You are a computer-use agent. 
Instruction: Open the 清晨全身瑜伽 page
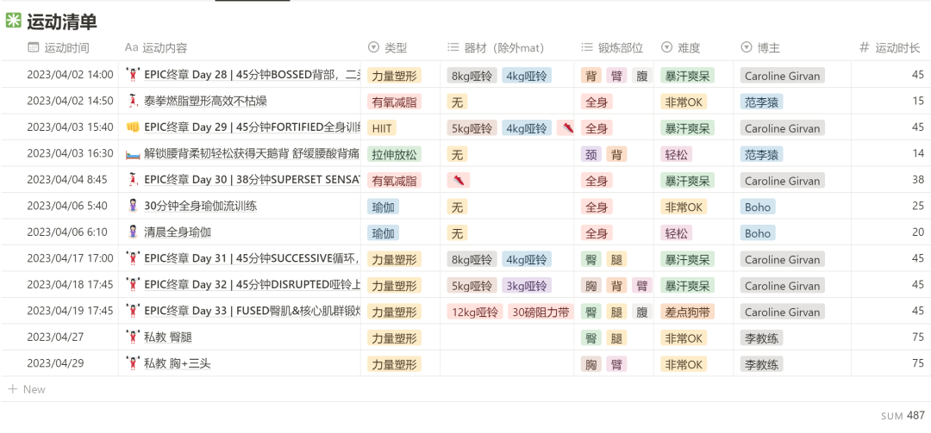coord(178,232)
